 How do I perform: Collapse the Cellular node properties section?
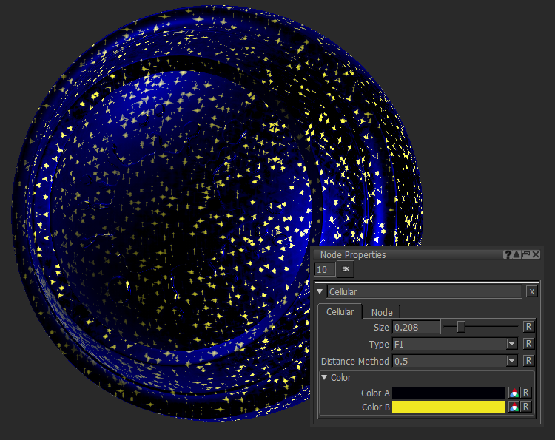320,292
